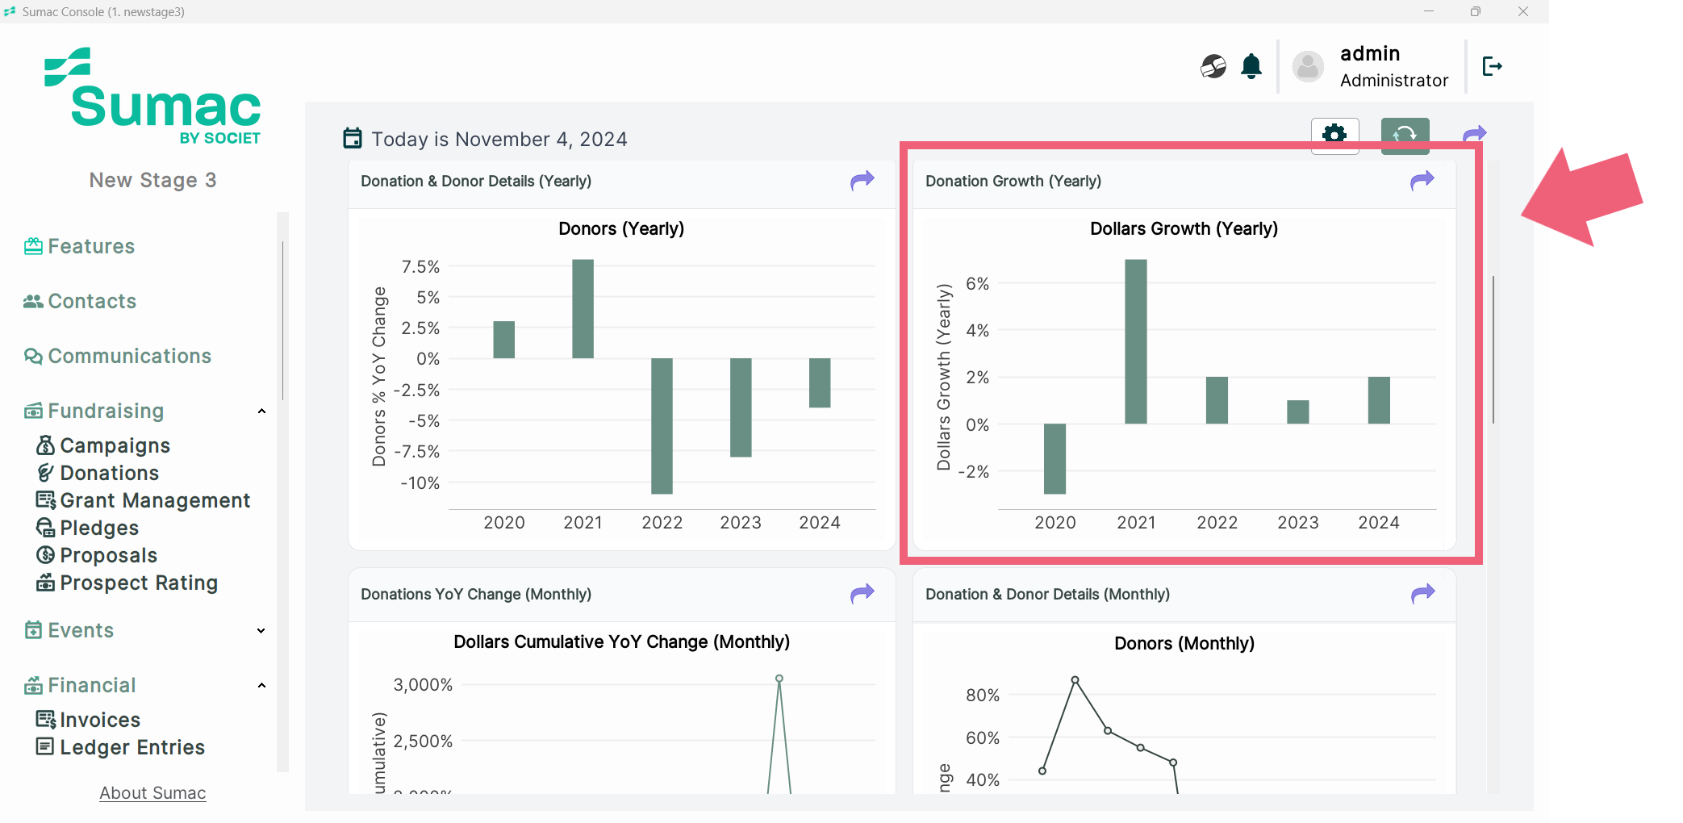Open Proposals under Fundraising
The width and height of the screenshot is (1683, 823).
tap(97, 555)
